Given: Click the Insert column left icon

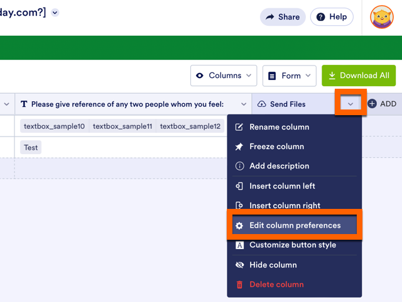Looking at the screenshot, I should point(239,186).
